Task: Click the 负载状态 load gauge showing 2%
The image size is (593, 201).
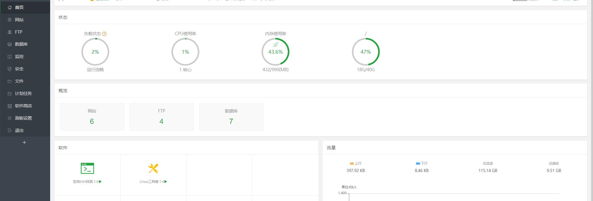Action: pos(95,52)
